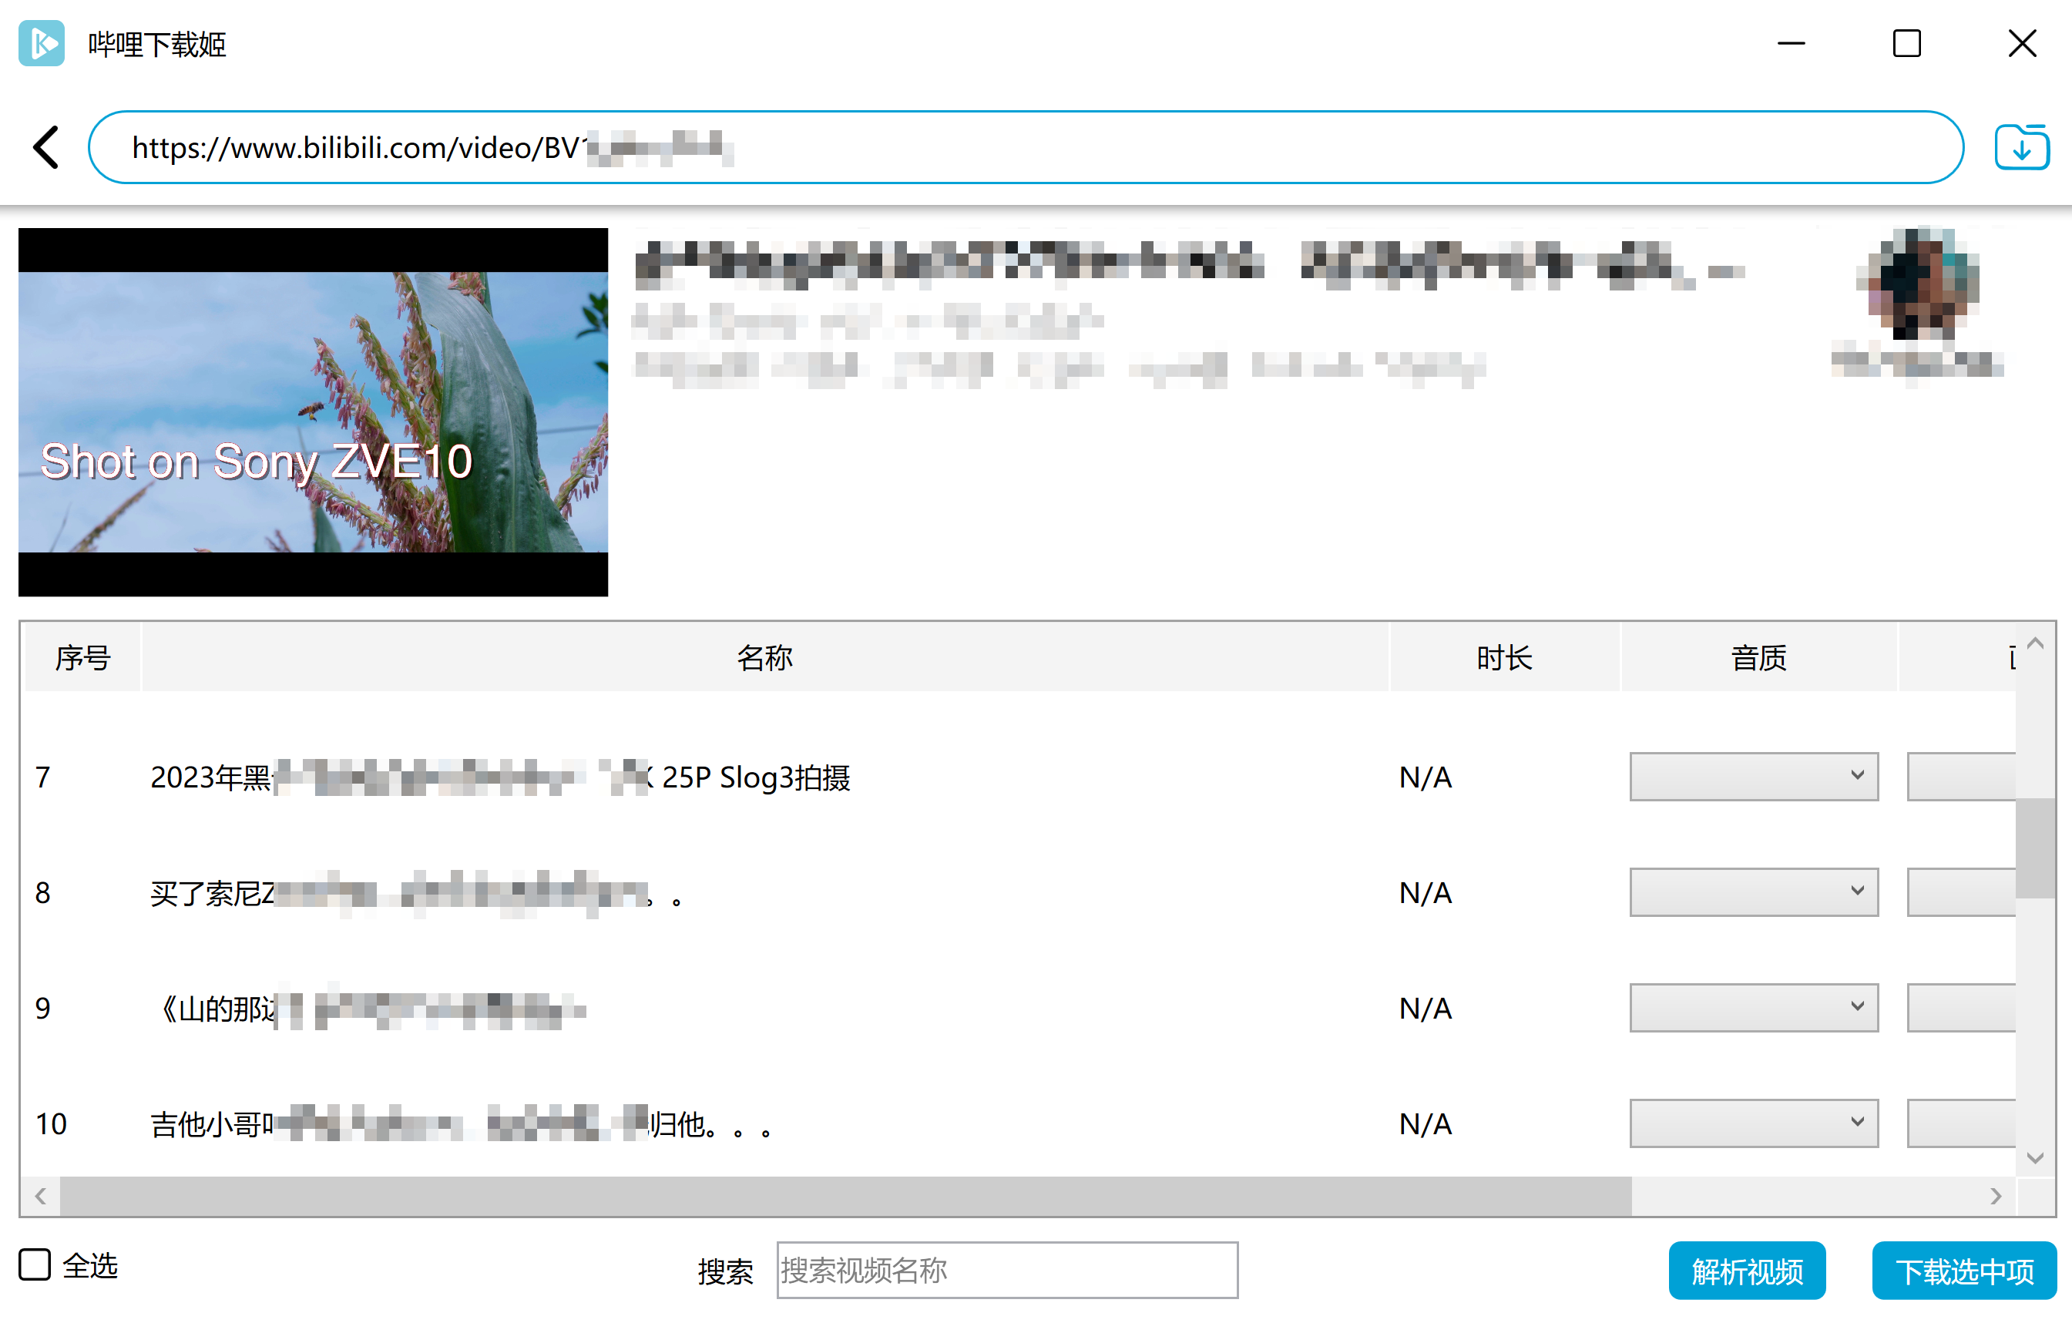Click the table scroll down arrow

click(2034, 1158)
